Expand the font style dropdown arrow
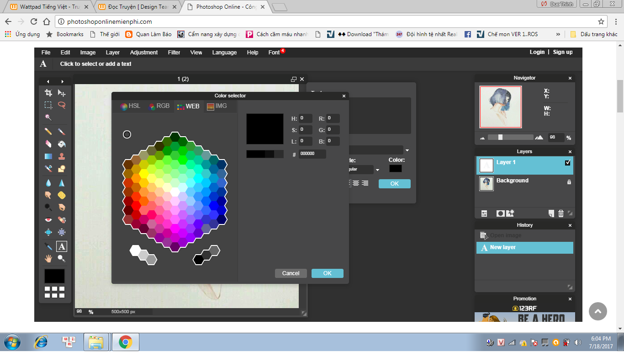The width and height of the screenshot is (624, 352). (x=377, y=170)
